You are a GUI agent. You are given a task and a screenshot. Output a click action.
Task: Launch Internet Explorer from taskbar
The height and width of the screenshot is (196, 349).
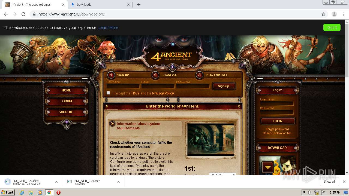click(x=22, y=192)
